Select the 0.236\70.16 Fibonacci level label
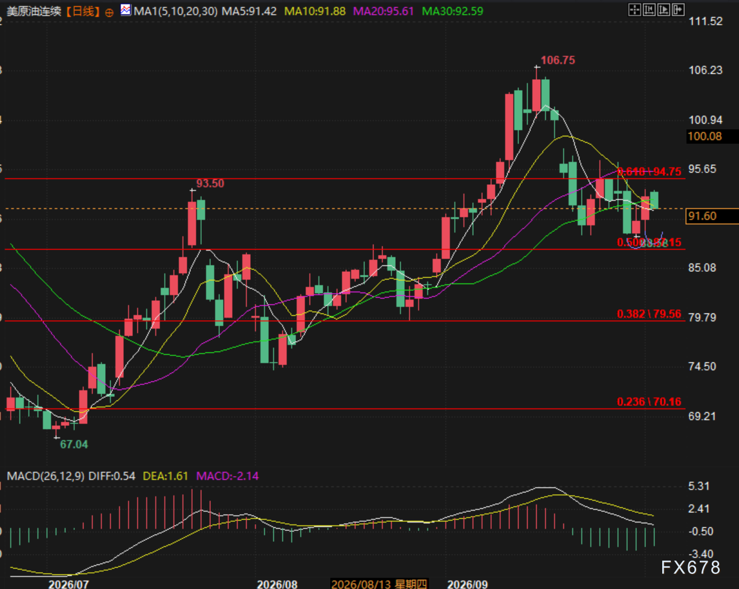The height and width of the screenshot is (589, 739). [x=649, y=402]
